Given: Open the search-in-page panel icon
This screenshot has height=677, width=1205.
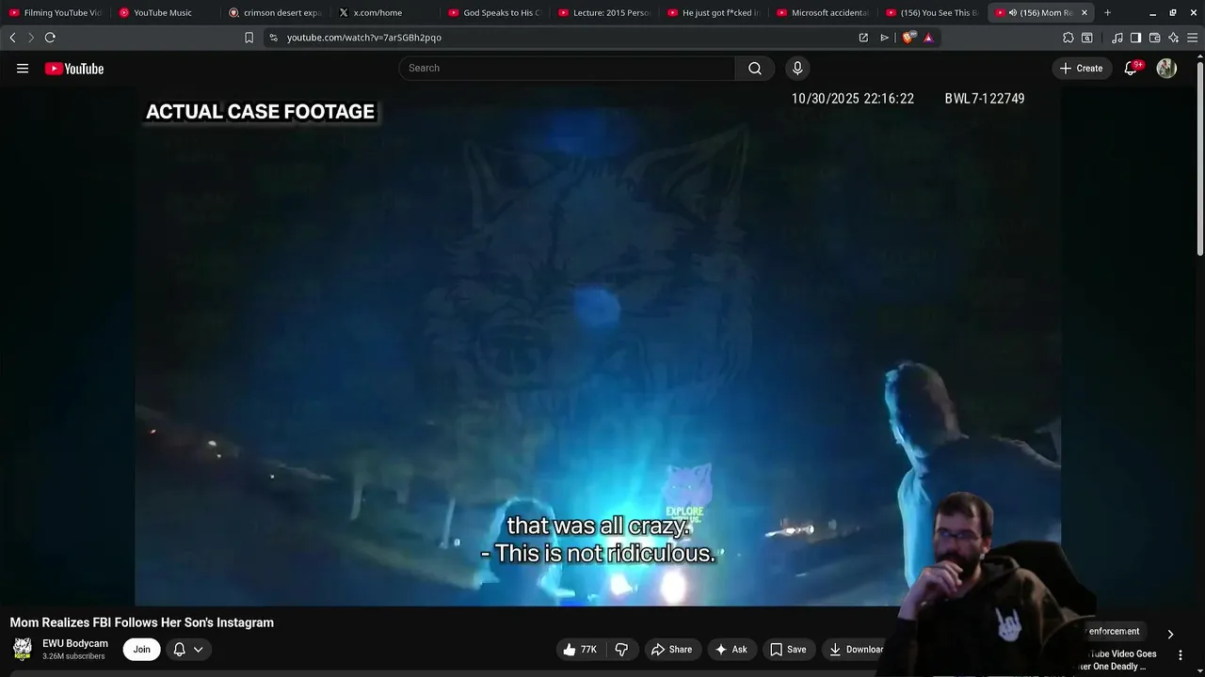Looking at the screenshot, I should coord(1086,38).
